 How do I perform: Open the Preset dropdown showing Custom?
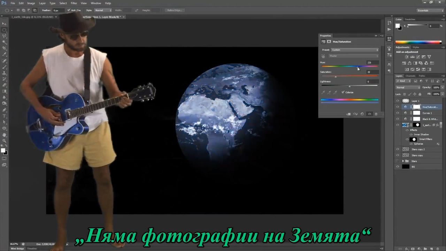pos(354,50)
